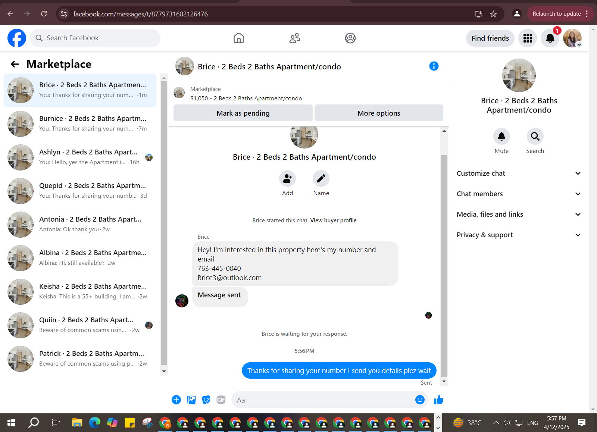Reload the page in browser
This screenshot has width=597, height=432.
pyautogui.click(x=44, y=14)
